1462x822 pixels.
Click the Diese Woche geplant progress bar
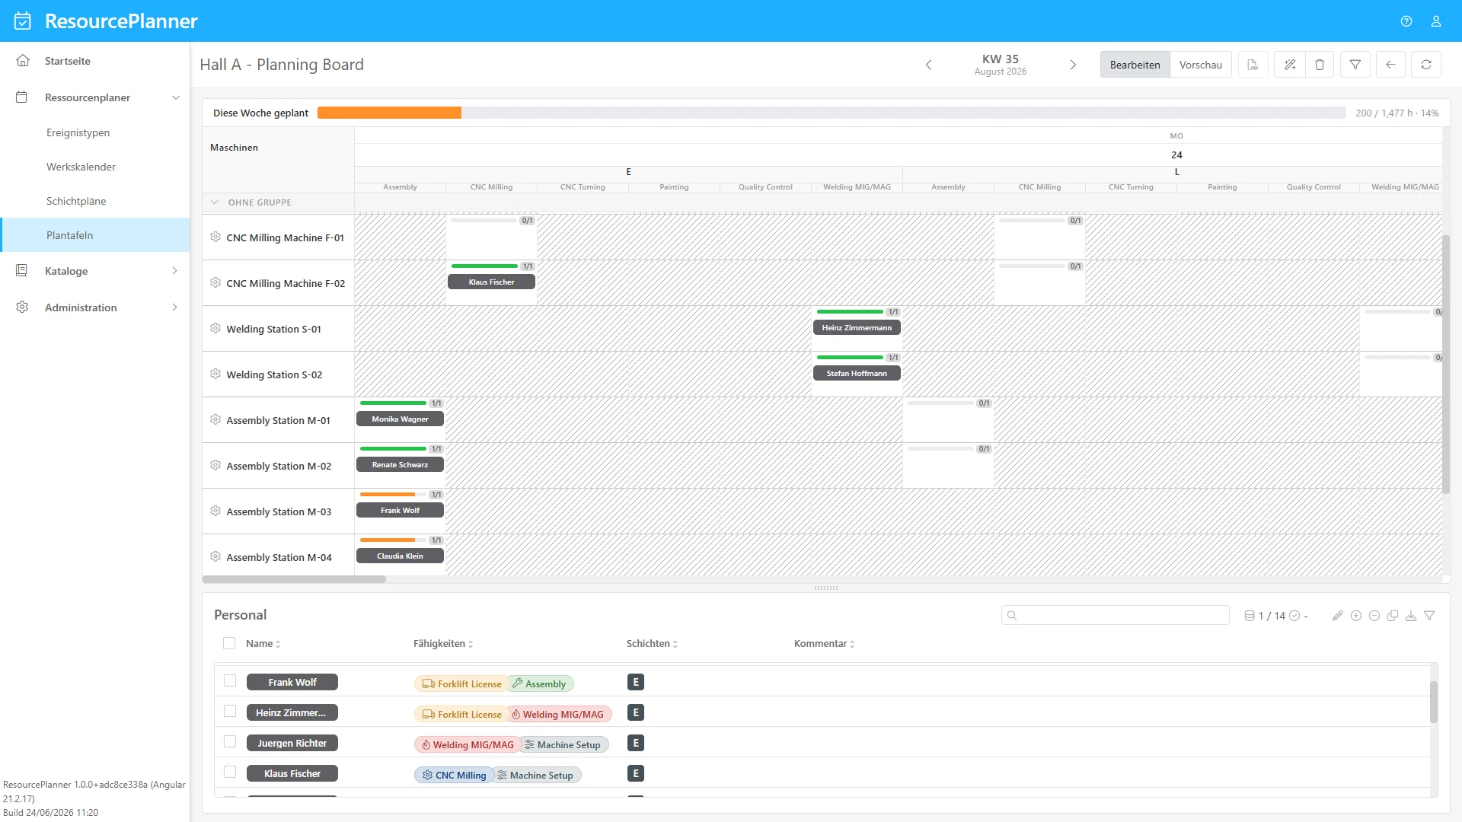pyautogui.click(x=832, y=113)
